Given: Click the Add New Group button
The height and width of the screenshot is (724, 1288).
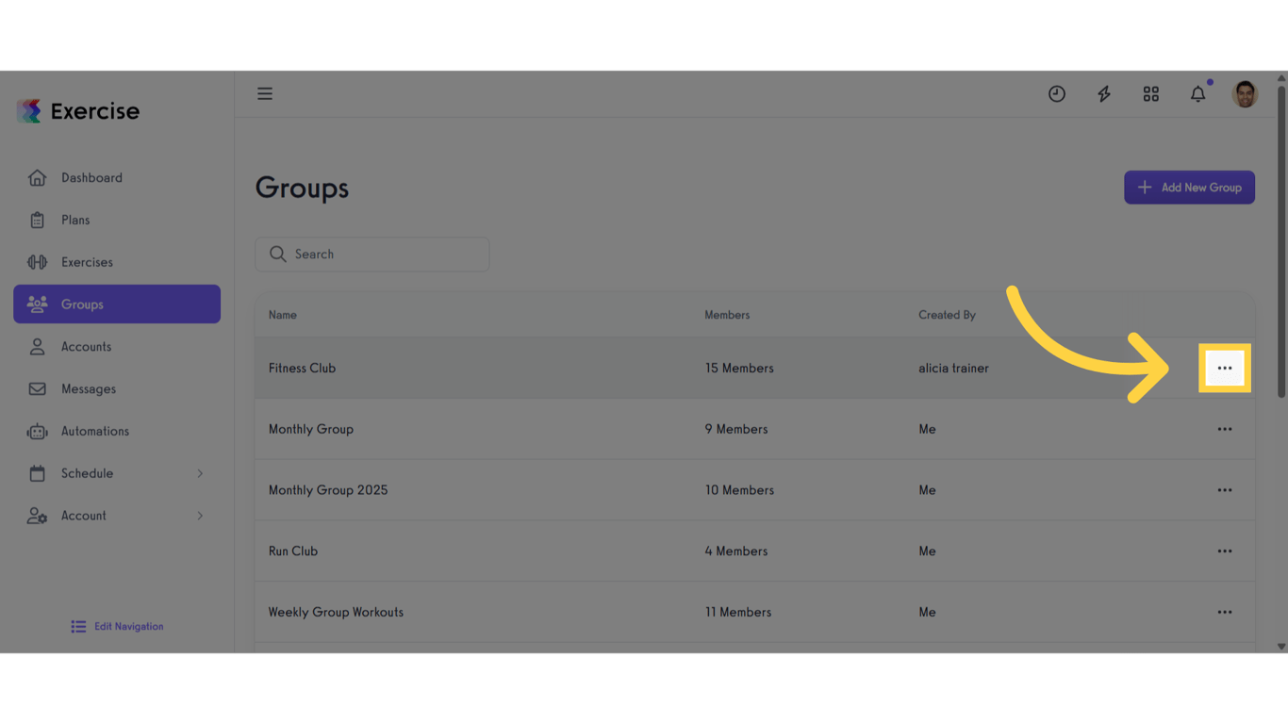Looking at the screenshot, I should (x=1189, y=187).
